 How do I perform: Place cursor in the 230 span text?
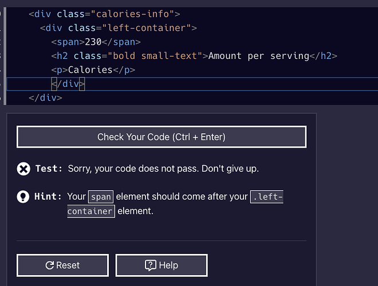point(93,42)
